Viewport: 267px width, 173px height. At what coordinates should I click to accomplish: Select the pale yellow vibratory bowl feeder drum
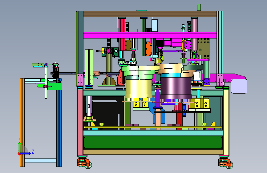(139, 89)
